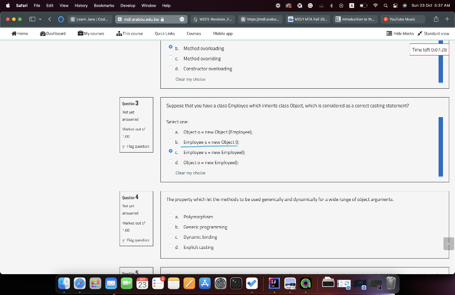Open the Wi-Fi status menu
The image size is (455, 295).
point(375,5)
